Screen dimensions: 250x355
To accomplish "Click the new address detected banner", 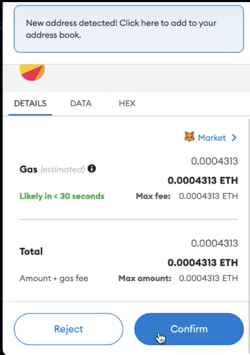I will point(129,29).
